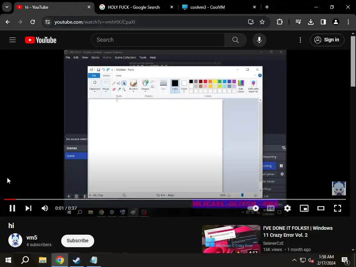Open the Chrome tab search dropdown
The height and width of the screenshot is (267, 356).
[x=7, y=7]
